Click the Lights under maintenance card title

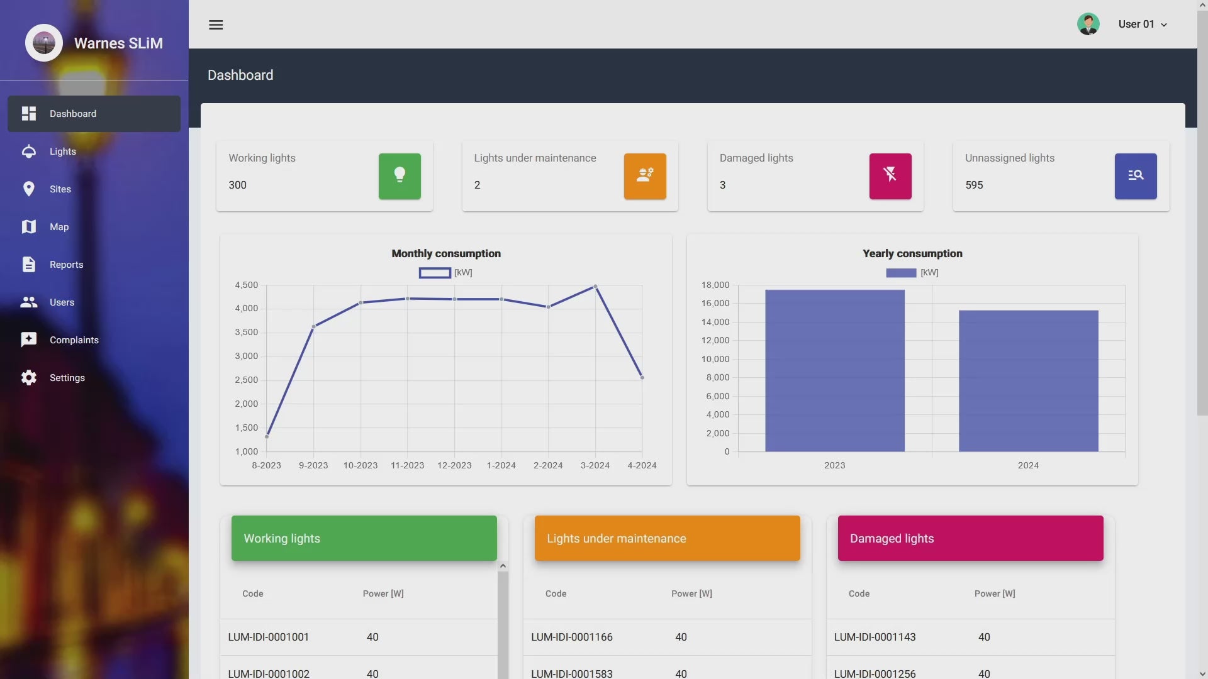click(535, 158)
